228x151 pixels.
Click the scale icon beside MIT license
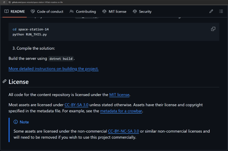(x=104, y=11)
